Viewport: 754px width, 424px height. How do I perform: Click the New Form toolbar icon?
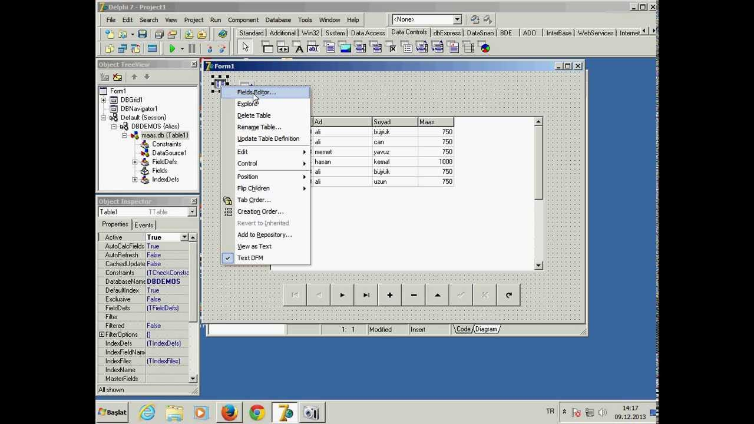[152, 49]
